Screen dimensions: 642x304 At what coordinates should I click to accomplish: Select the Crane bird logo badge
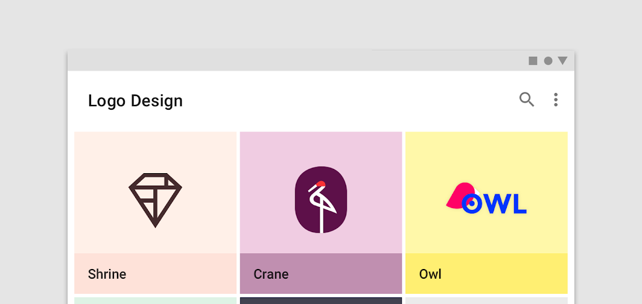click(321, 200)
